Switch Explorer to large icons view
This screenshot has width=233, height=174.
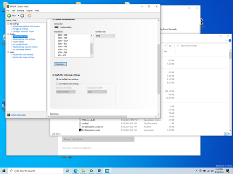click(229, 134)
